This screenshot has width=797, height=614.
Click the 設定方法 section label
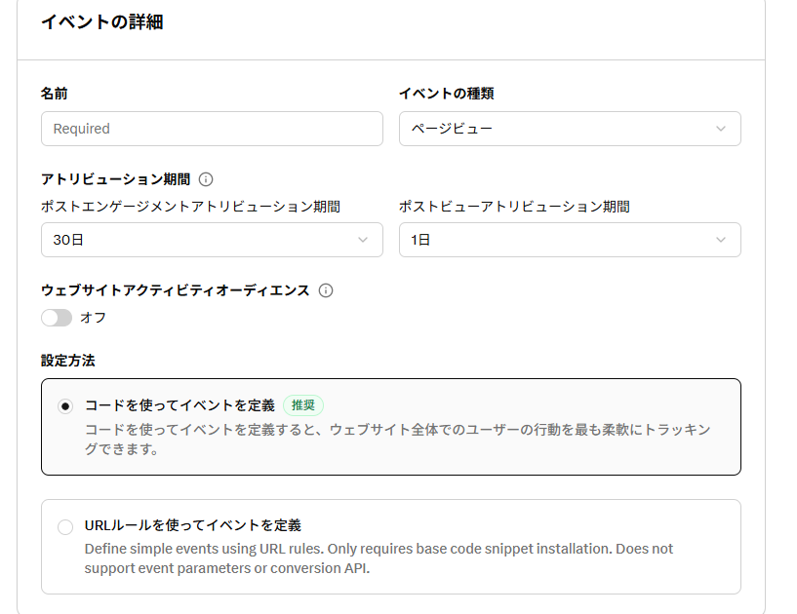[x=68, y=361]
